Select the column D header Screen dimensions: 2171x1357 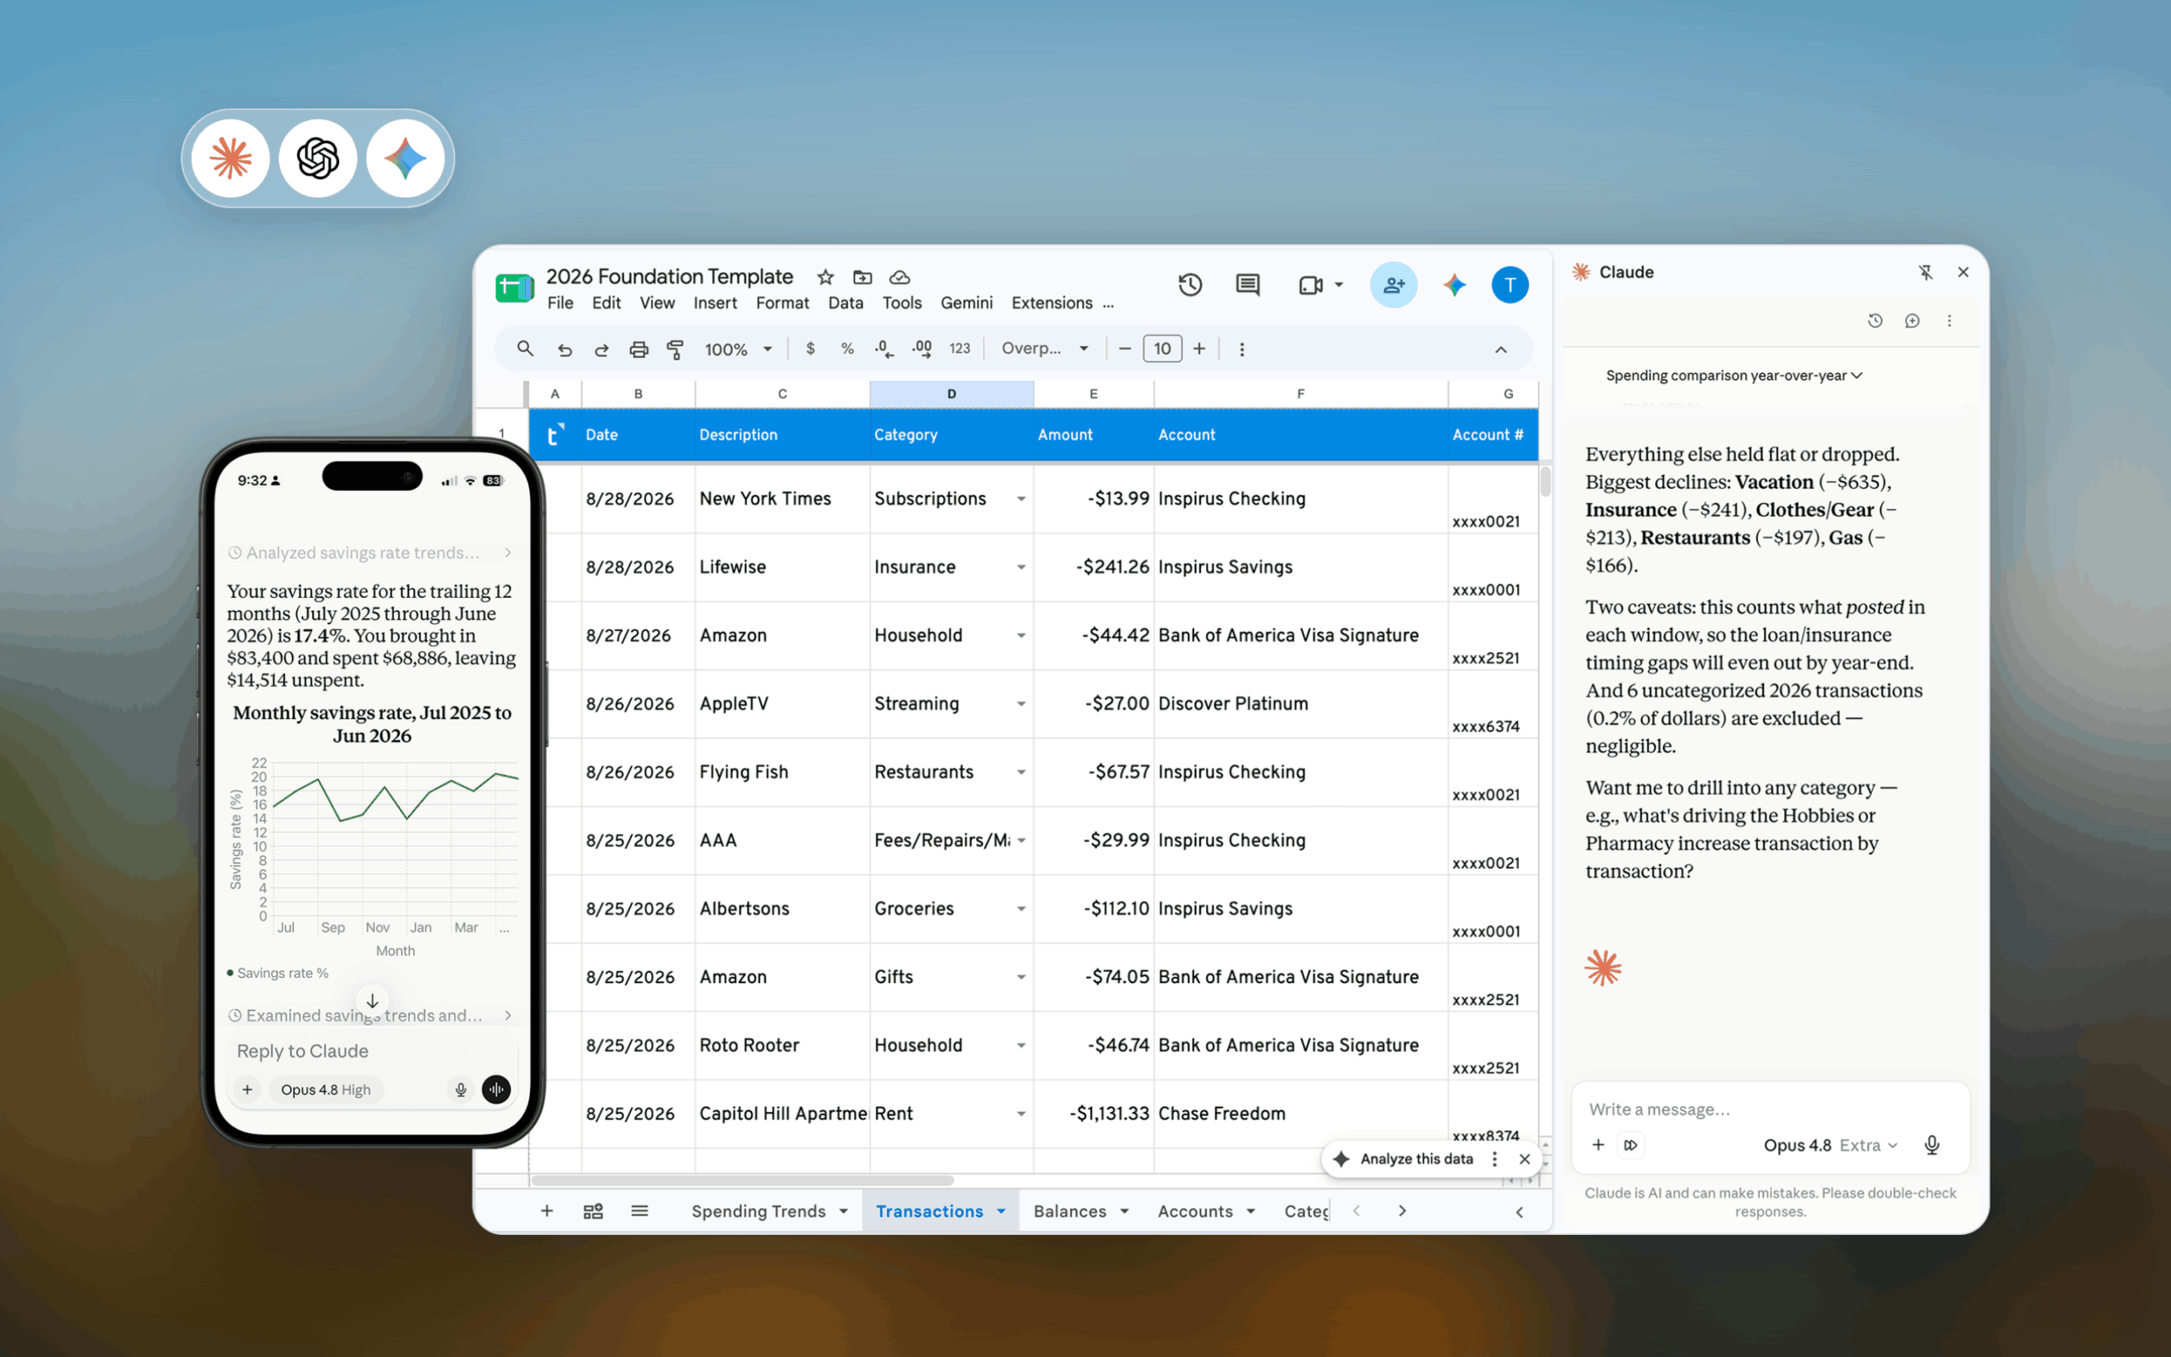[x=951, y=394]
